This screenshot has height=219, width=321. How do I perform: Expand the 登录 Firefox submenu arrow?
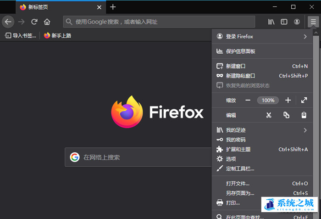(305, 37)
